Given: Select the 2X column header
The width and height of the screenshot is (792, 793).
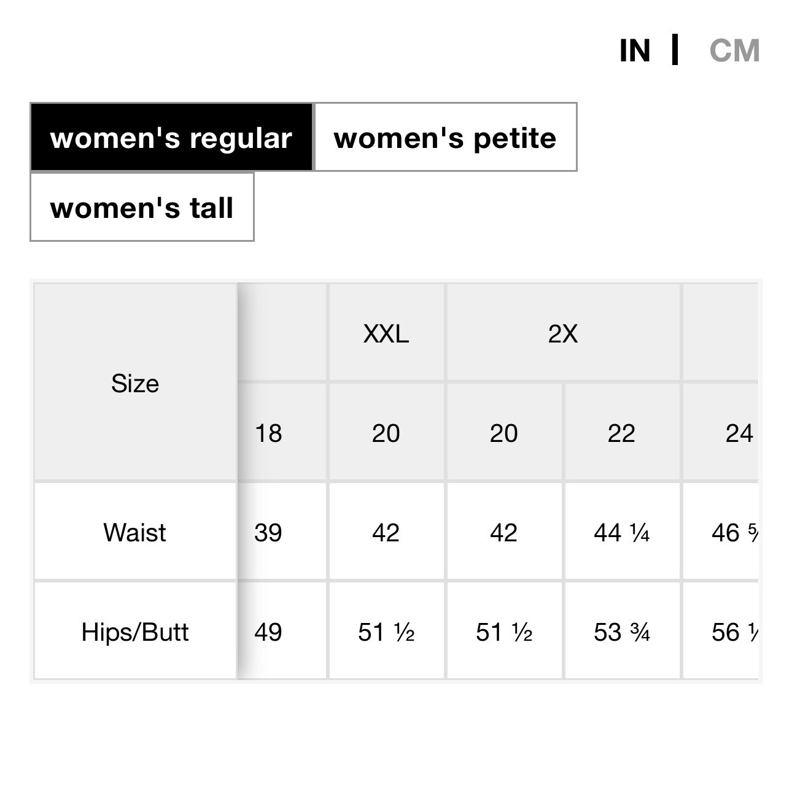Looking at the screenshot, I should (562, 334).
